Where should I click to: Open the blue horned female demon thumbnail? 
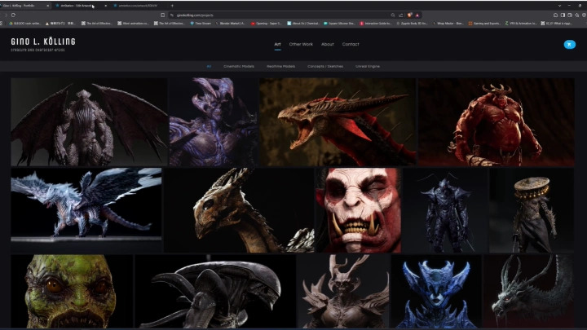pyautogui.click(x=436, y=292)
